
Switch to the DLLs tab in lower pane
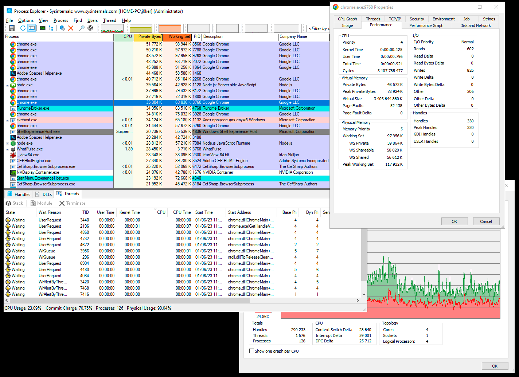pos(43,194)
